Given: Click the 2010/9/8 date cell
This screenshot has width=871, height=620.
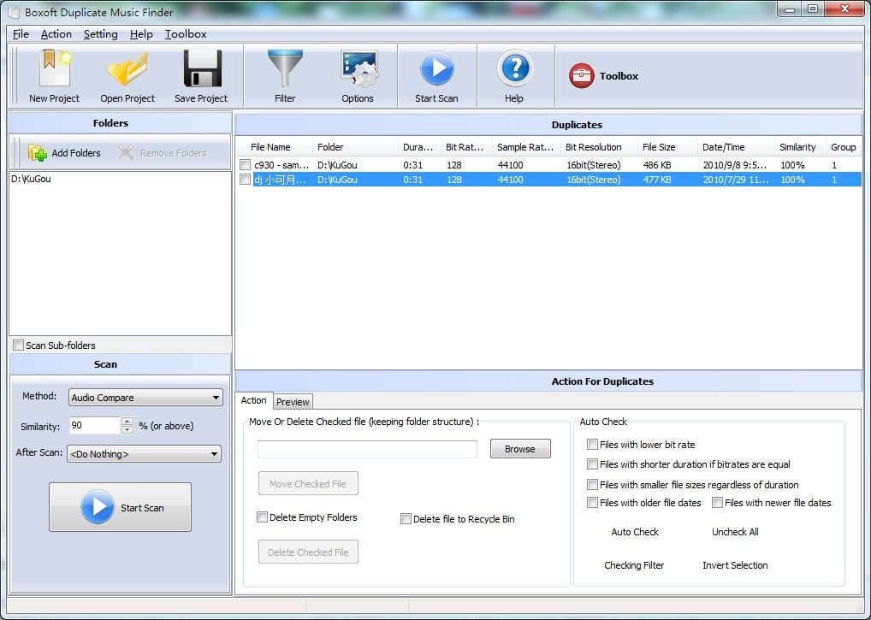Looking at the screenshot, I should 734,165.
